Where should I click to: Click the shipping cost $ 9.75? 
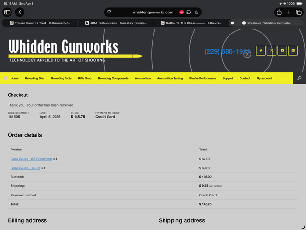pos(204,186)
